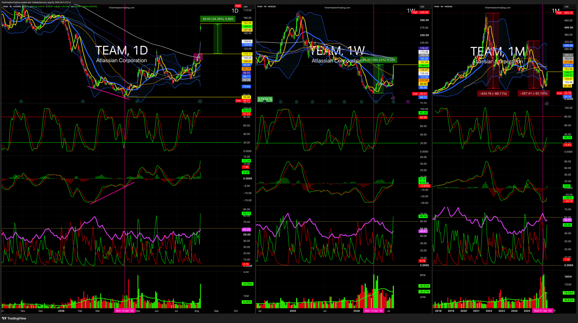Click the yellow 56.98 price label

pyautogui.click(x=247, y=97)
